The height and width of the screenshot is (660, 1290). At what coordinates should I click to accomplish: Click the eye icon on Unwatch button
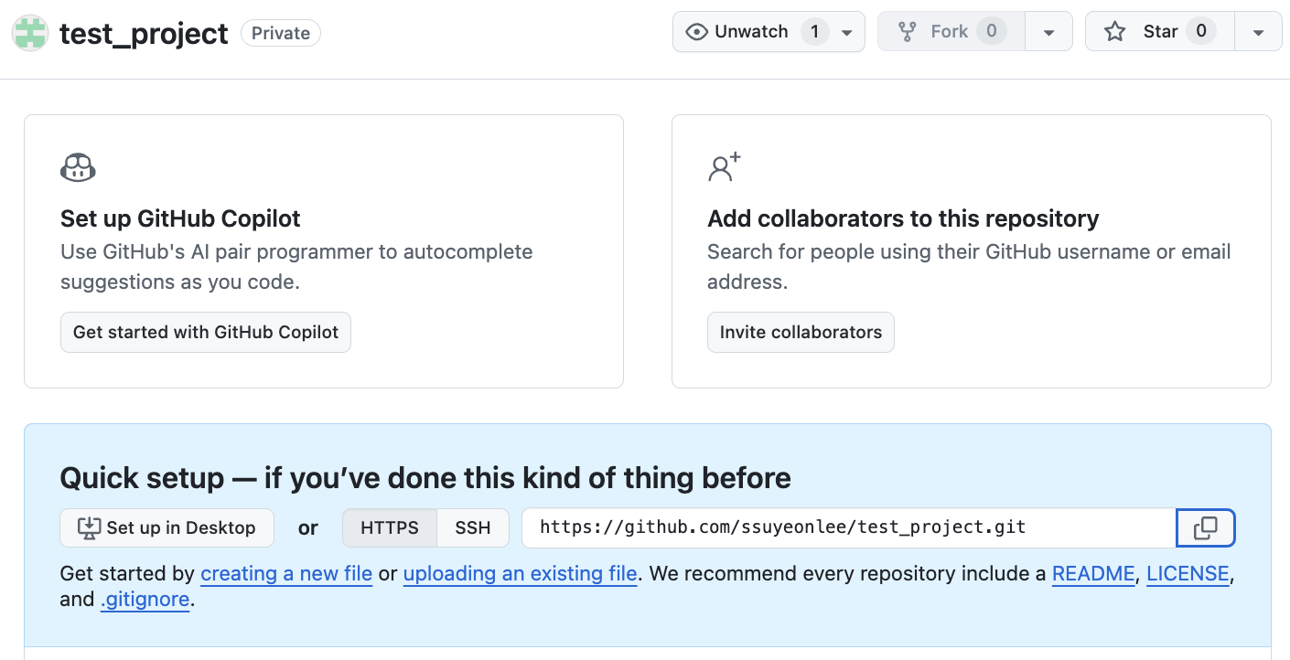click(x=697, y=32)
